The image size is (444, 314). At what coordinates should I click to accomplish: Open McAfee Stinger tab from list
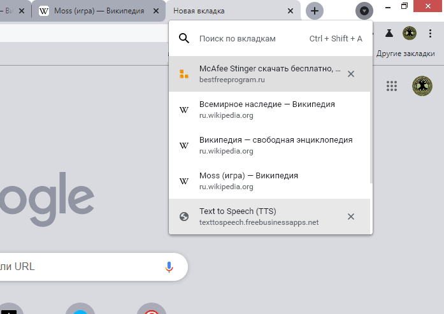click(x=269, y=74)
